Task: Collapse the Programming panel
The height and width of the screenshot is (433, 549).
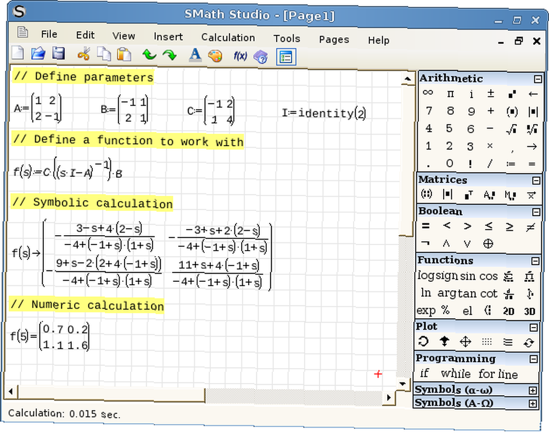Action: click(533, 359)
